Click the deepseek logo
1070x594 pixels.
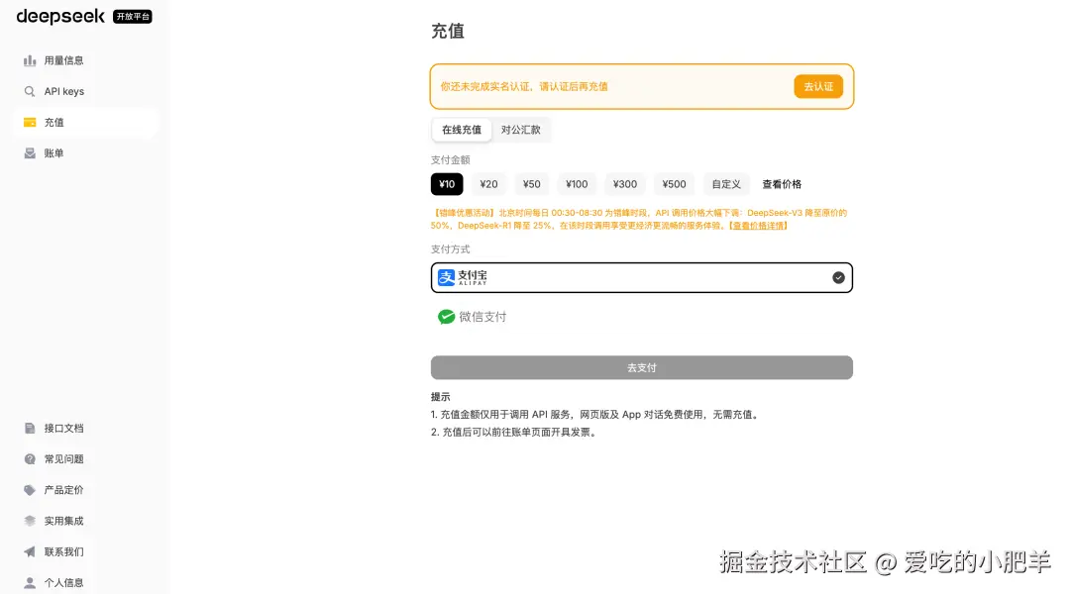coord(59,17)
